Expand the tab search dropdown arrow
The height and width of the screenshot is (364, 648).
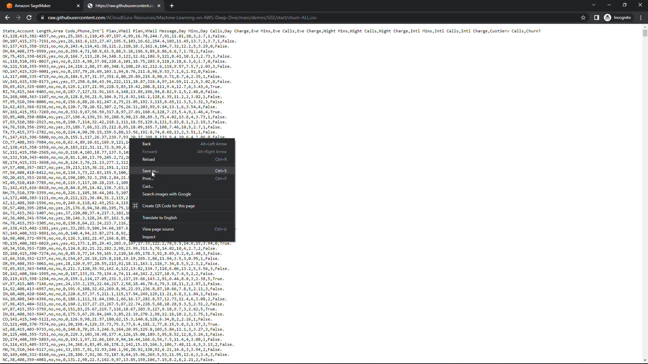(x=593, y=5)
